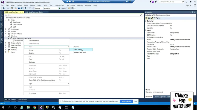Open Tags submenu in context menu

coord(47,84)
